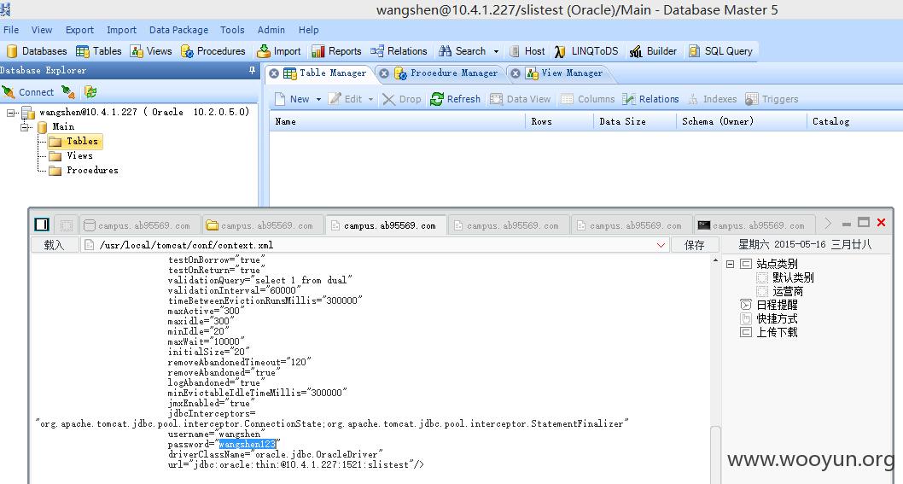903x484 pixels.
Task: Open the Reports tool
Action: coord(336,51)
